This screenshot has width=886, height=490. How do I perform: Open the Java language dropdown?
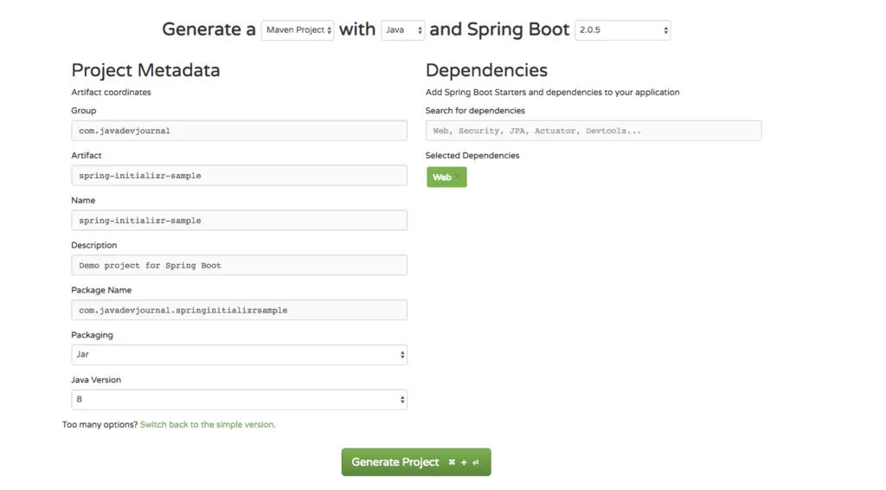(403, 30)
